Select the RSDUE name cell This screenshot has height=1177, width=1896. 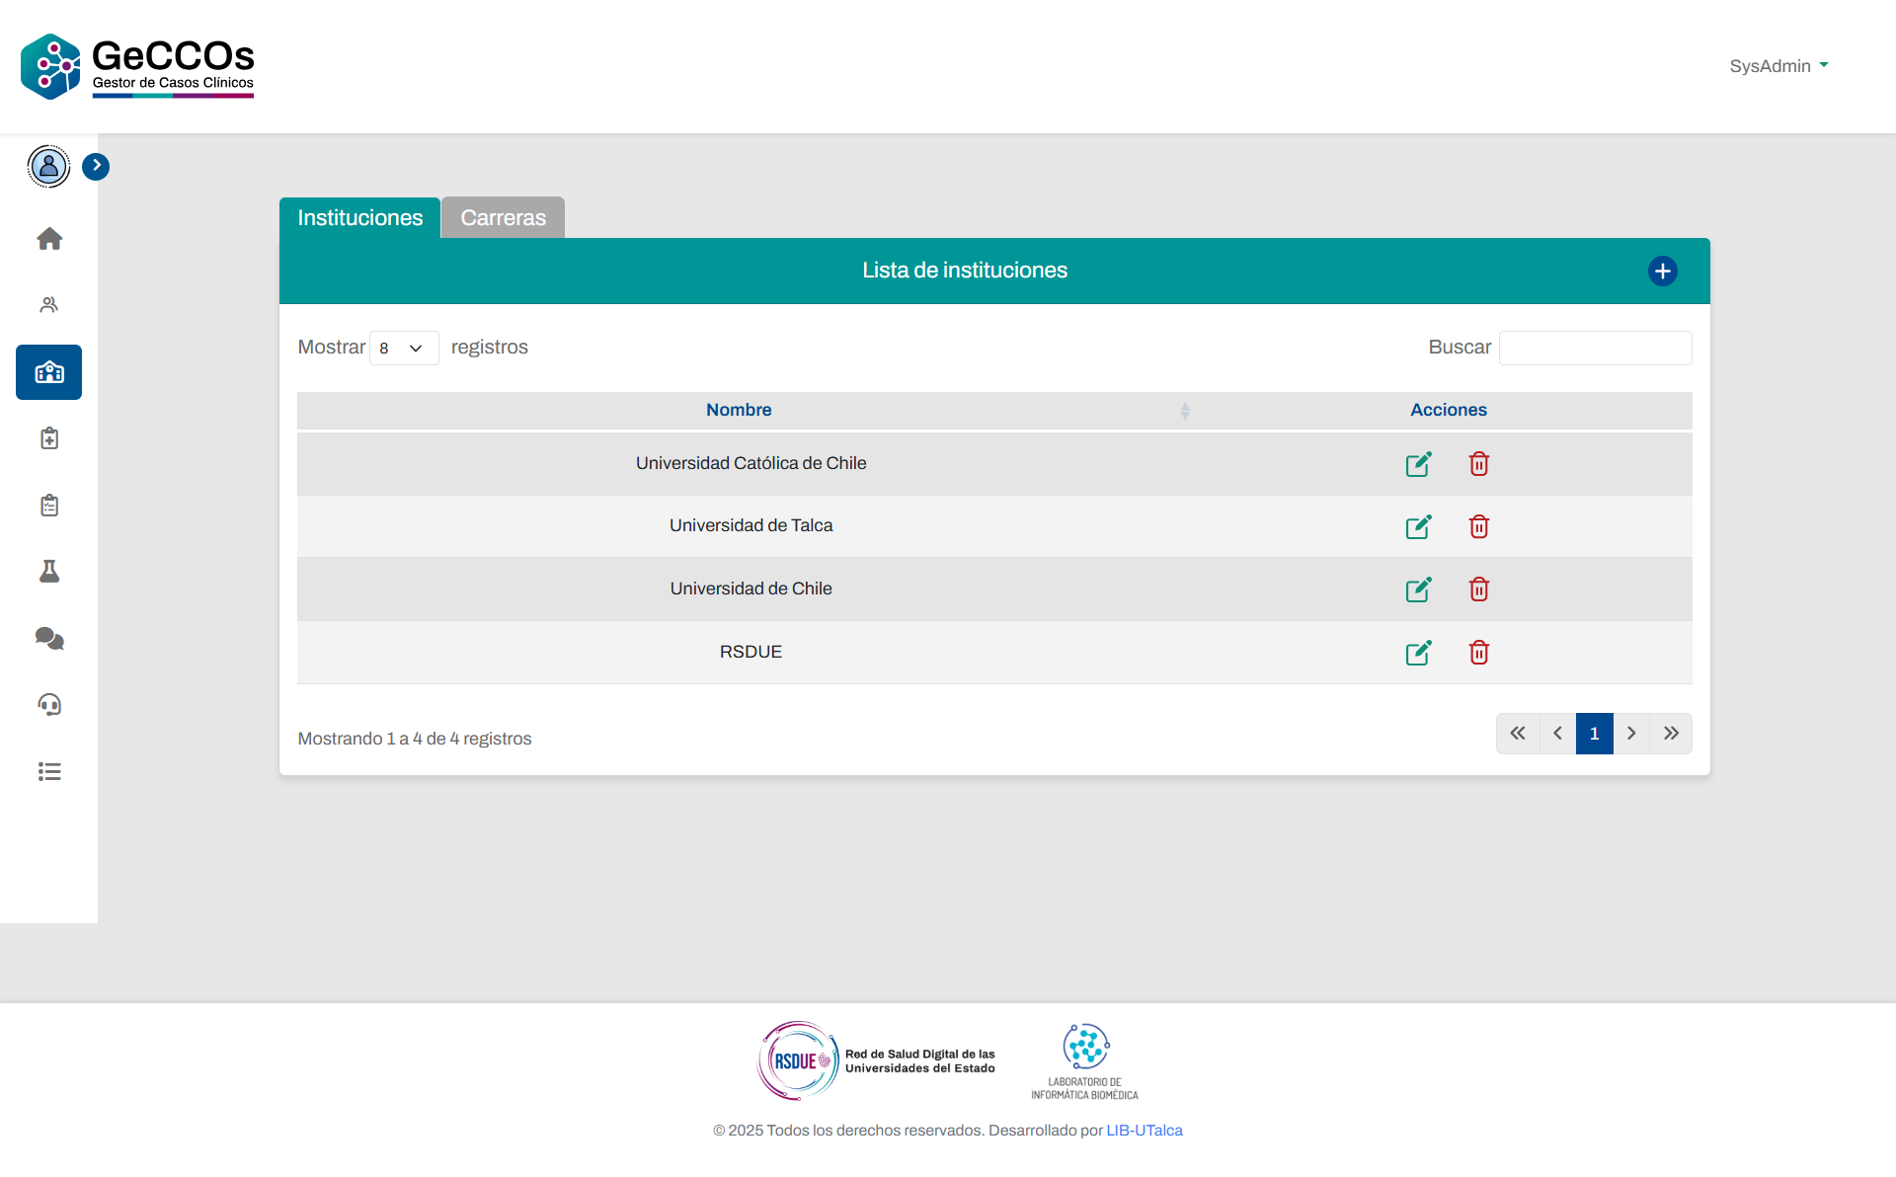[751, 652]
